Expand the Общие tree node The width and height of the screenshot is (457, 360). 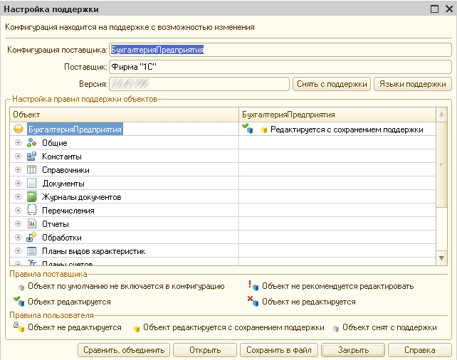click(19, 143)
